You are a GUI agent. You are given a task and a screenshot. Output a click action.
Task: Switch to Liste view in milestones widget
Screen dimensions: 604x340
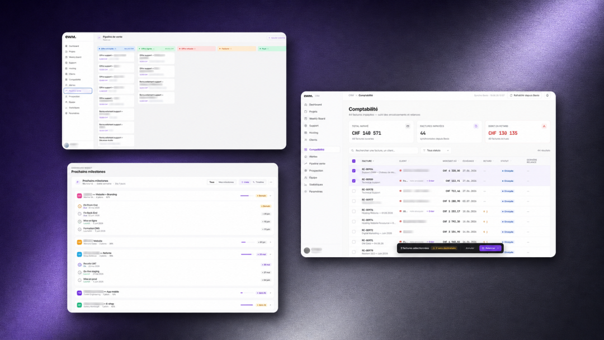[245, 182]
